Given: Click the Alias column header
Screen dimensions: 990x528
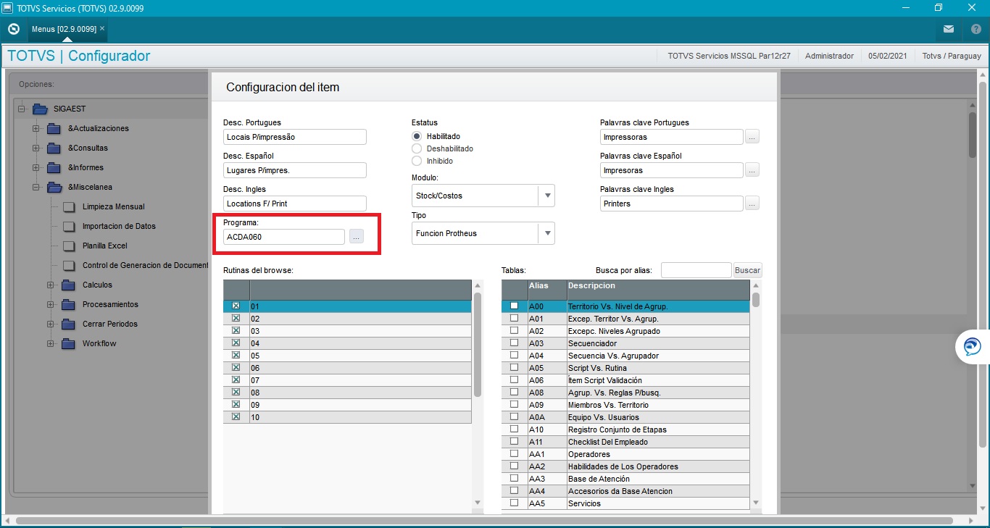Looking at the screenshot, I should [x=546, y=290].
